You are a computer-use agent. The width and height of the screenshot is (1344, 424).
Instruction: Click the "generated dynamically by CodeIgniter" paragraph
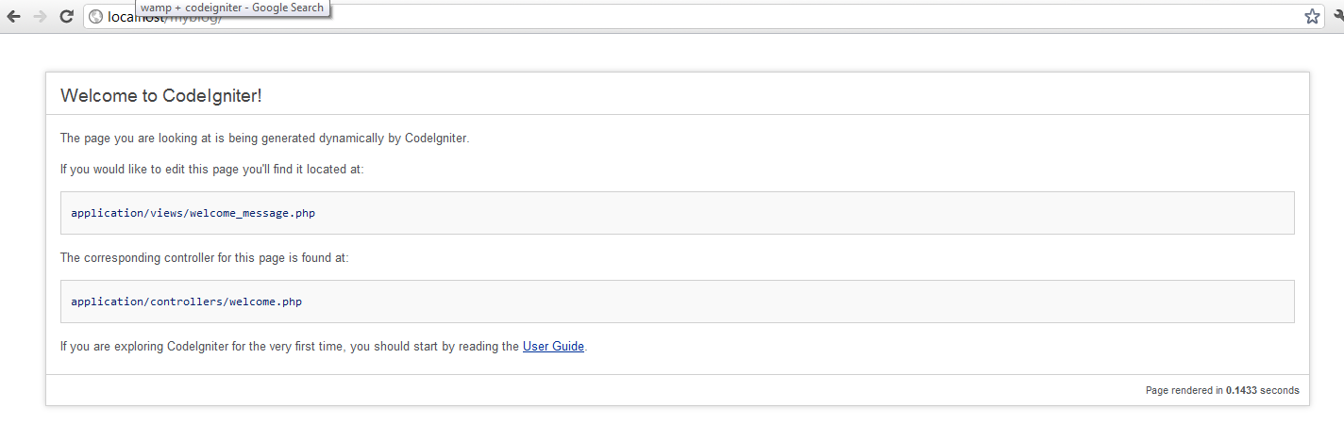pyautogui.click(x=264, y=139)
